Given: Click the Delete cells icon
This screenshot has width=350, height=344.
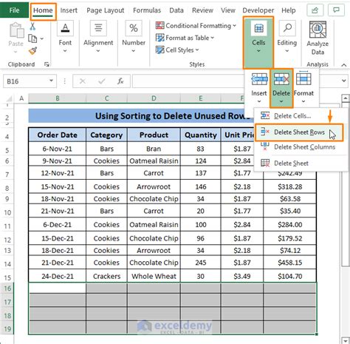Looking at the screenshot, I should [281, 79].
